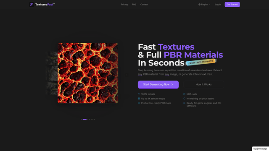Click the icon beside Up to 8K texture maps
Viewport: 269px width, 151px height.
tap(139, 99)
